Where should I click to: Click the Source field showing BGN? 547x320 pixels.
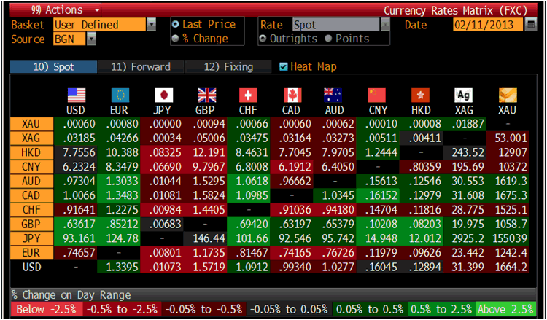click(x=69, y=39)
